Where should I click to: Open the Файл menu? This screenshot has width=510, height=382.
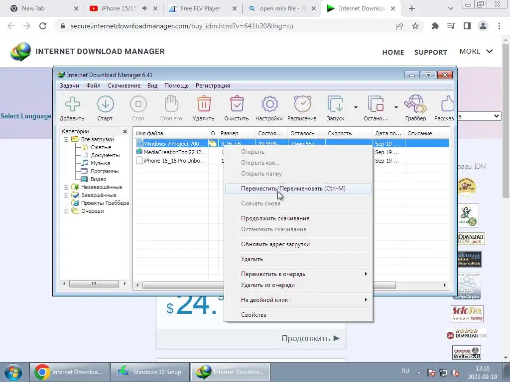[x=93, y=86]
